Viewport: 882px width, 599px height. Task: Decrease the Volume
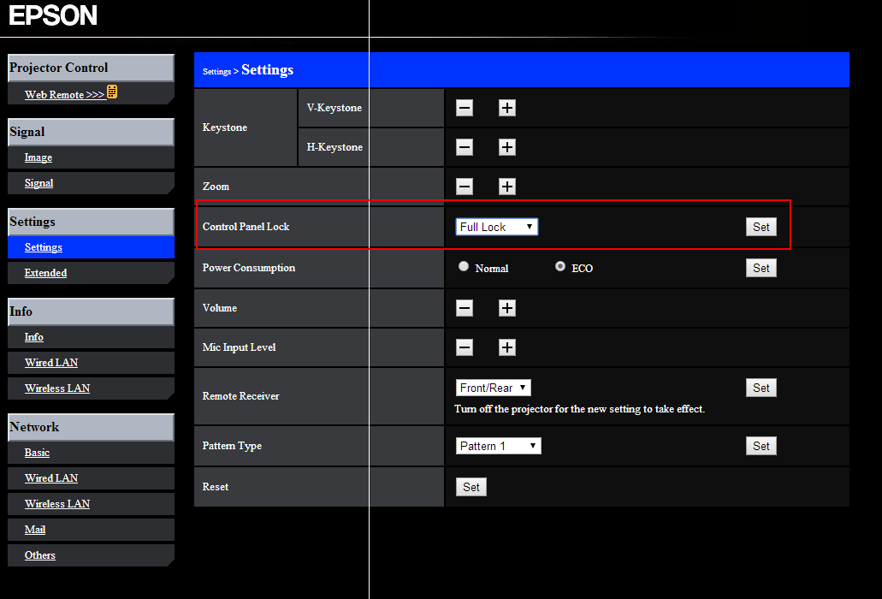(x=464, y=308)
